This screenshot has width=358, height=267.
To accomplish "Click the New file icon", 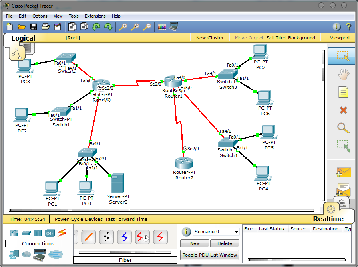I will point(10,27).
